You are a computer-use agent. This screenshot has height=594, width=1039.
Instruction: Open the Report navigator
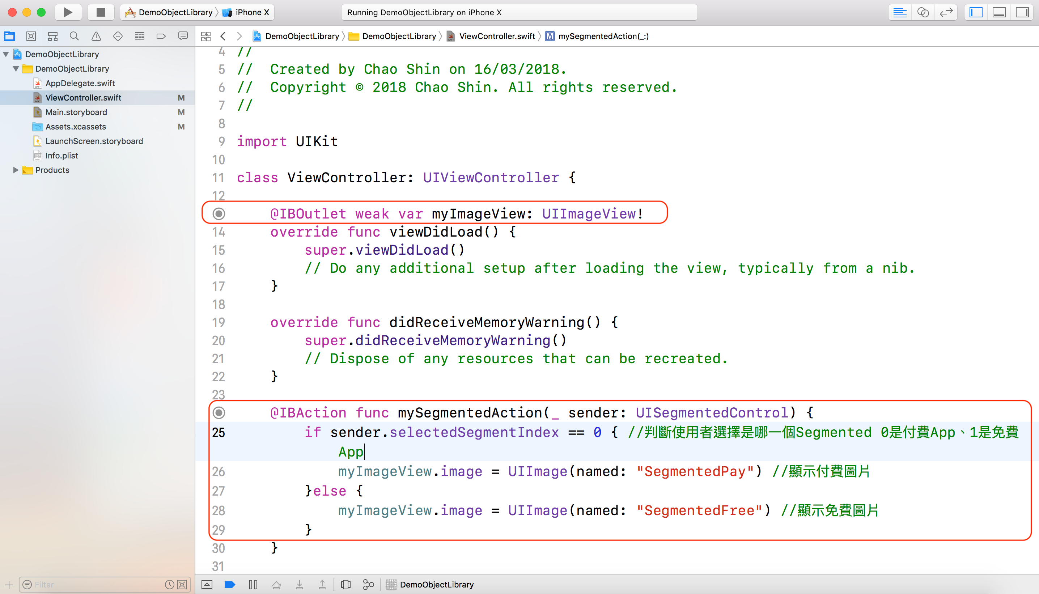[183, 36]
